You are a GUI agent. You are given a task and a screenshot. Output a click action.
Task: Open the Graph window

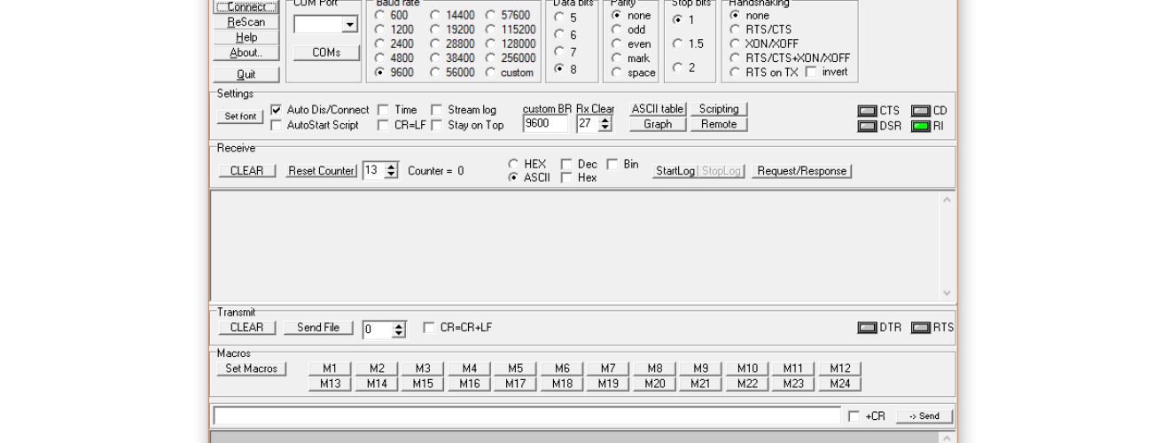(658, 124)
